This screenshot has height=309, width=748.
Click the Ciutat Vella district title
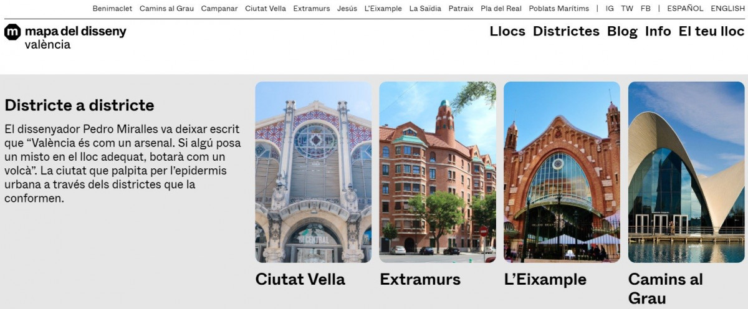[x=300, y=279]
